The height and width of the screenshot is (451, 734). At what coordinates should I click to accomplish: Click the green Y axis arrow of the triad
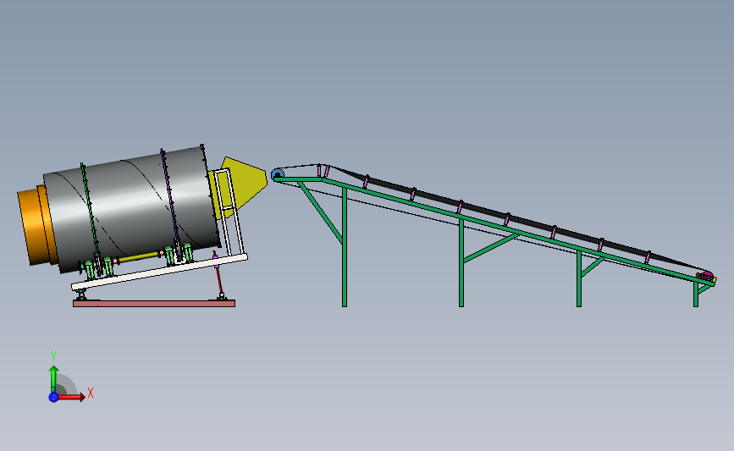(53, 378)
